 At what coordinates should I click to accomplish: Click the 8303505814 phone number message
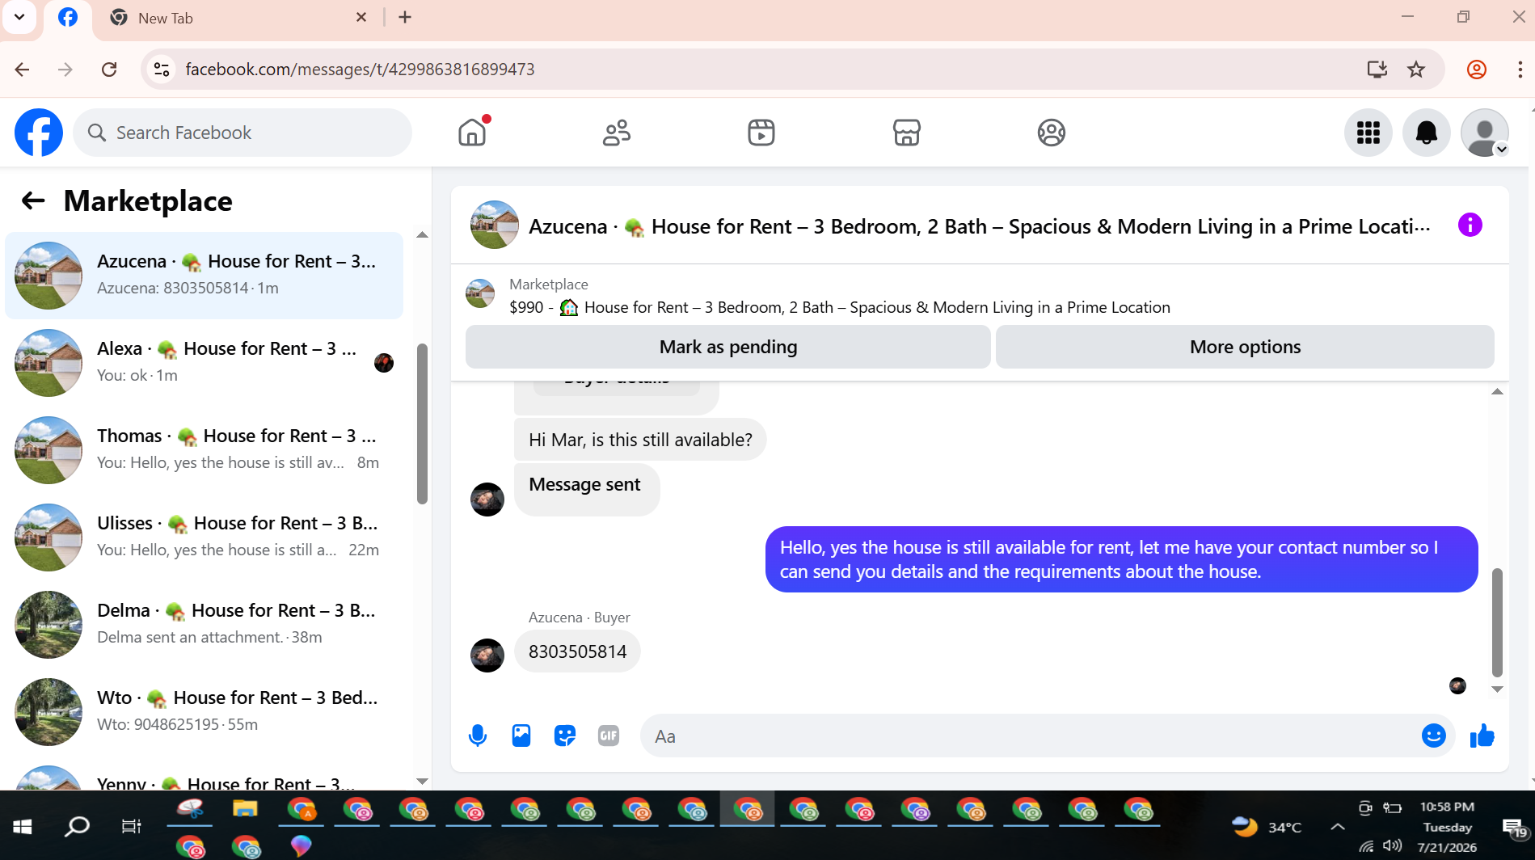coord(577,651)
